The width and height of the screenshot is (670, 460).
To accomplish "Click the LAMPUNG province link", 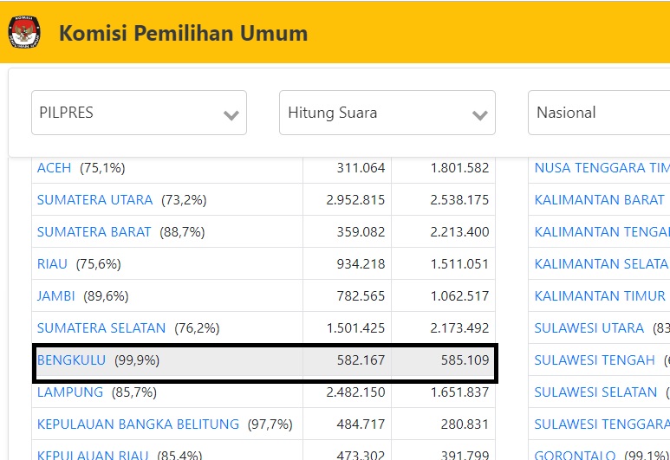I will click(x=69, y=392).
